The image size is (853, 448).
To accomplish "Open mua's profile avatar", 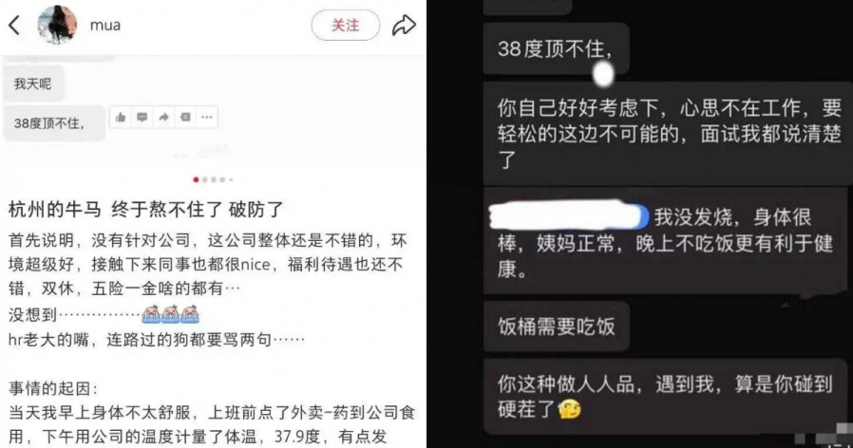I will coord(57,25).
